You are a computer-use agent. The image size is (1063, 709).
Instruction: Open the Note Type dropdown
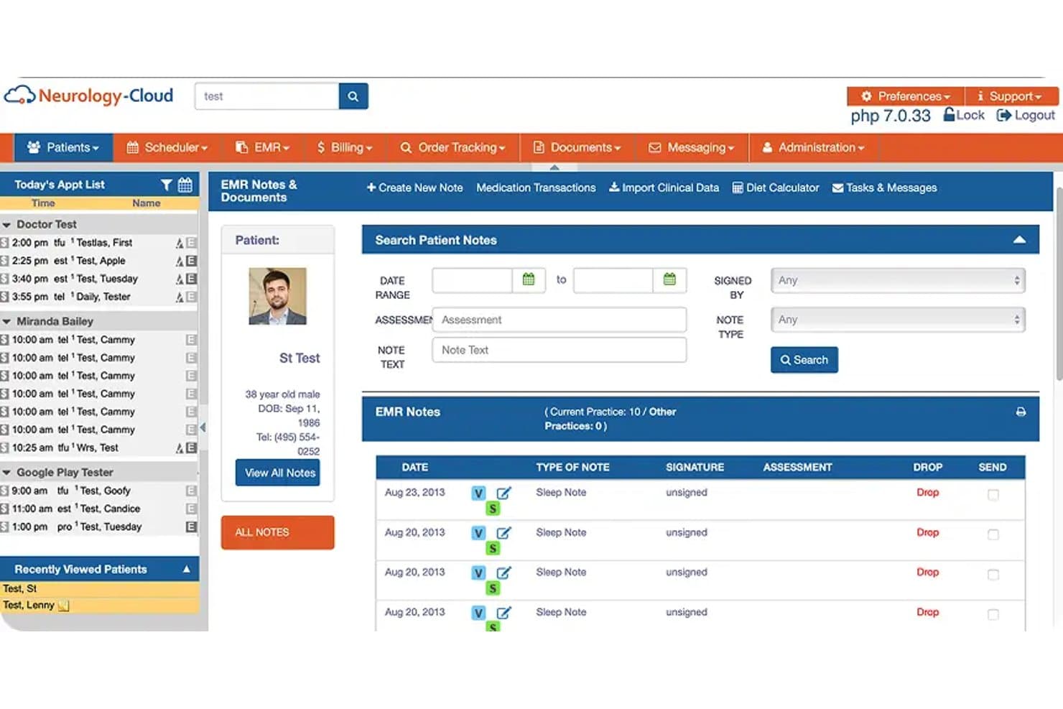[x=898, y=320]
